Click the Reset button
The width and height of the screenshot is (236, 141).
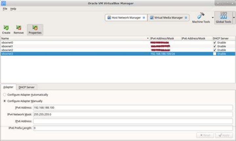coord(205,135)
